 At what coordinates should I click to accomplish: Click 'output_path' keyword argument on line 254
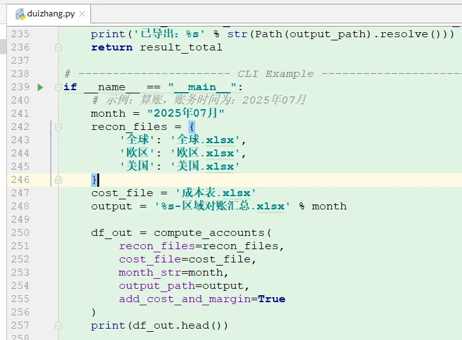coord(157,286)
